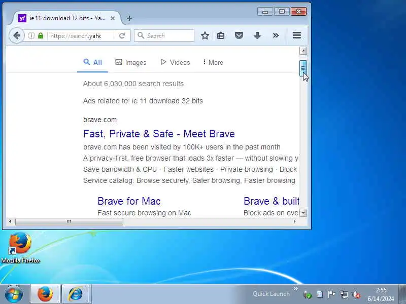This screenshot has height=304, width=406.
Task: Click the Quick Launch toolbar label
Action: (271, 294)
